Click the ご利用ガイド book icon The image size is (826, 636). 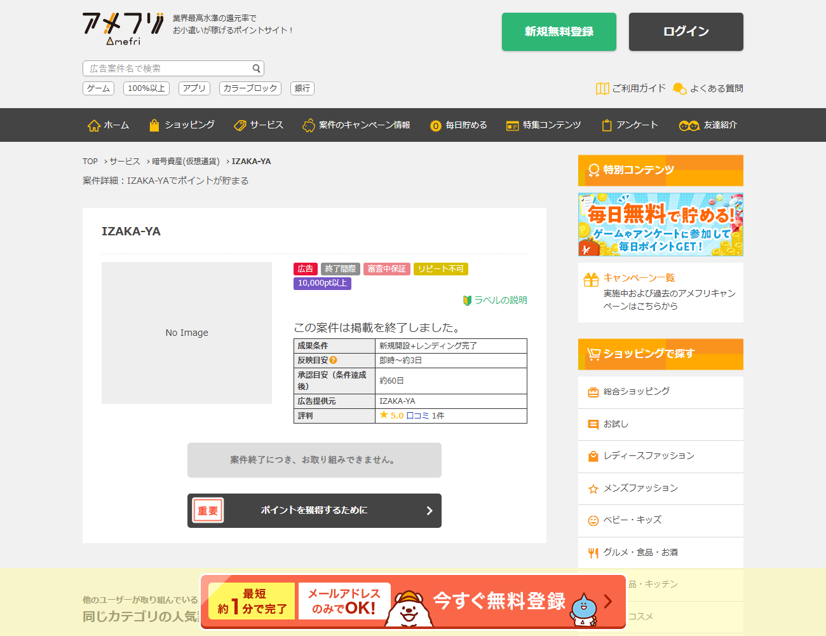coord(602,88)
